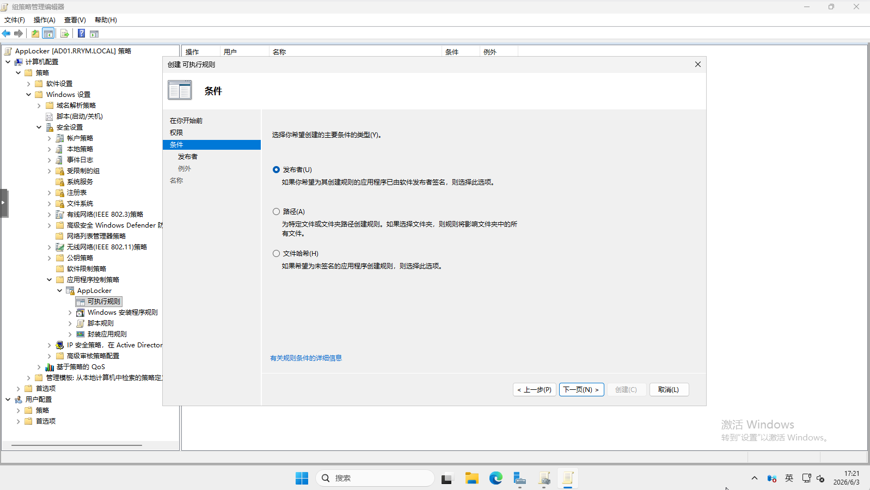Click the Export list toolbar icon
This screenshot has width=870, height=490.
(x=65, y=34)
